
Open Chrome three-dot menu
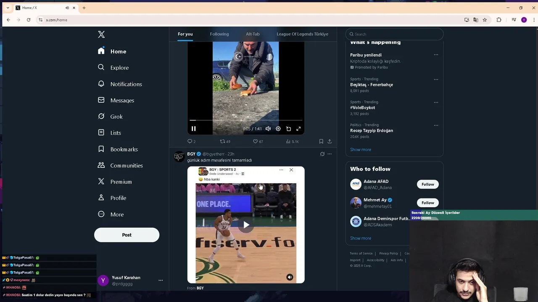coord(534,20)
